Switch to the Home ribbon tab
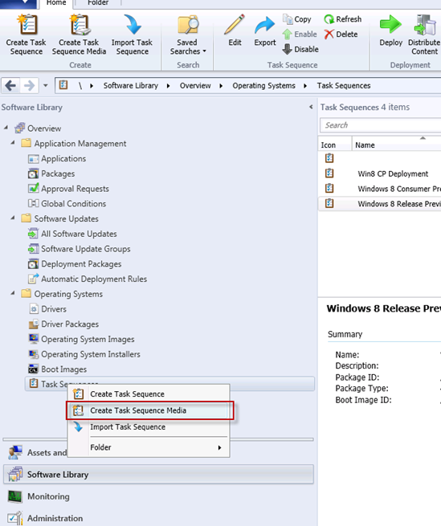The height and width of the screenshot is (526, 441). coord(56,3)
